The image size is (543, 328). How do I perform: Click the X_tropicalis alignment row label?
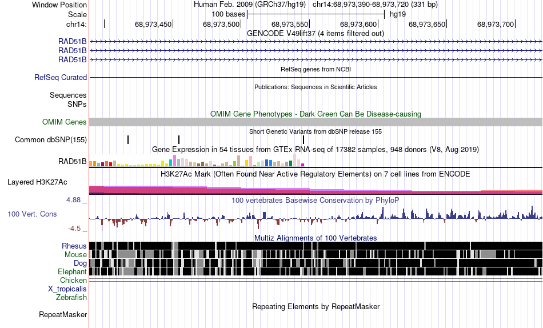tap(67, 289)
